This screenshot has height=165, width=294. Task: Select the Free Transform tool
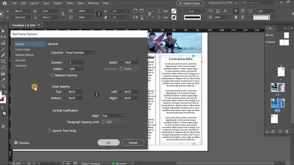3,67
